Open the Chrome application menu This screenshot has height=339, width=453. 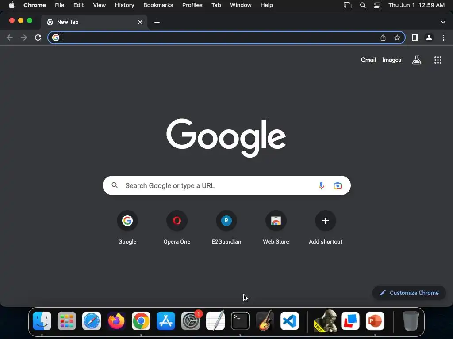pyautogui.click(x=35, y=5)
